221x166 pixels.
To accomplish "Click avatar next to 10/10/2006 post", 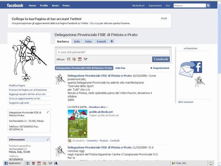I will coord(60,79).
